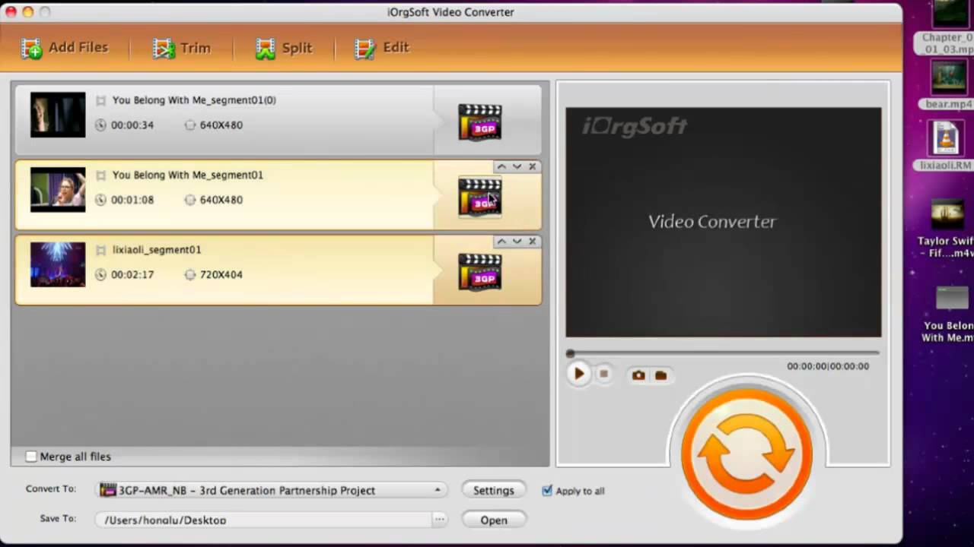Open the Convert To format dropdown
Viewport: 974px width, 547px height.
pos(272,490)
